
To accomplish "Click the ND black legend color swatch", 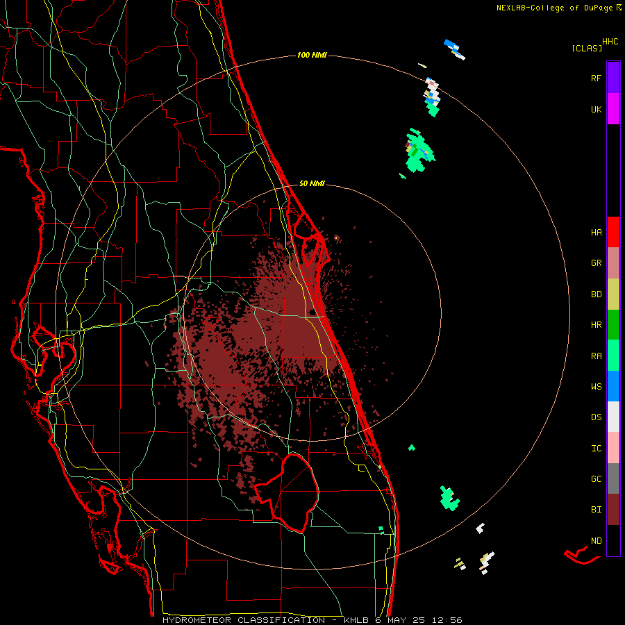I will [x=613, y=540].
